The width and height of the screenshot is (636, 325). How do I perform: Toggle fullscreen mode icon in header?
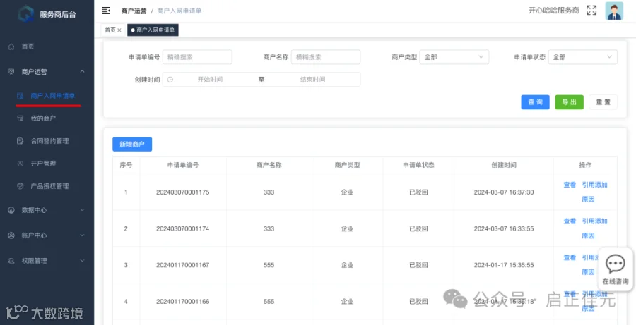point(591,11)
